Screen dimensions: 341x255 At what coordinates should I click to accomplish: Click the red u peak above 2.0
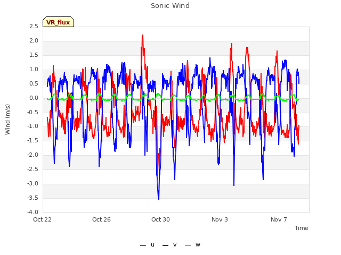point(143,36)
